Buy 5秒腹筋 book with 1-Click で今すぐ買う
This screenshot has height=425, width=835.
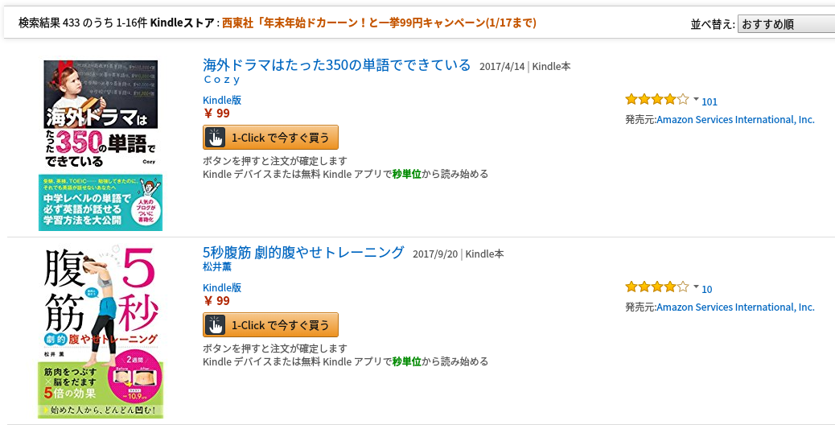click(270, 325)
